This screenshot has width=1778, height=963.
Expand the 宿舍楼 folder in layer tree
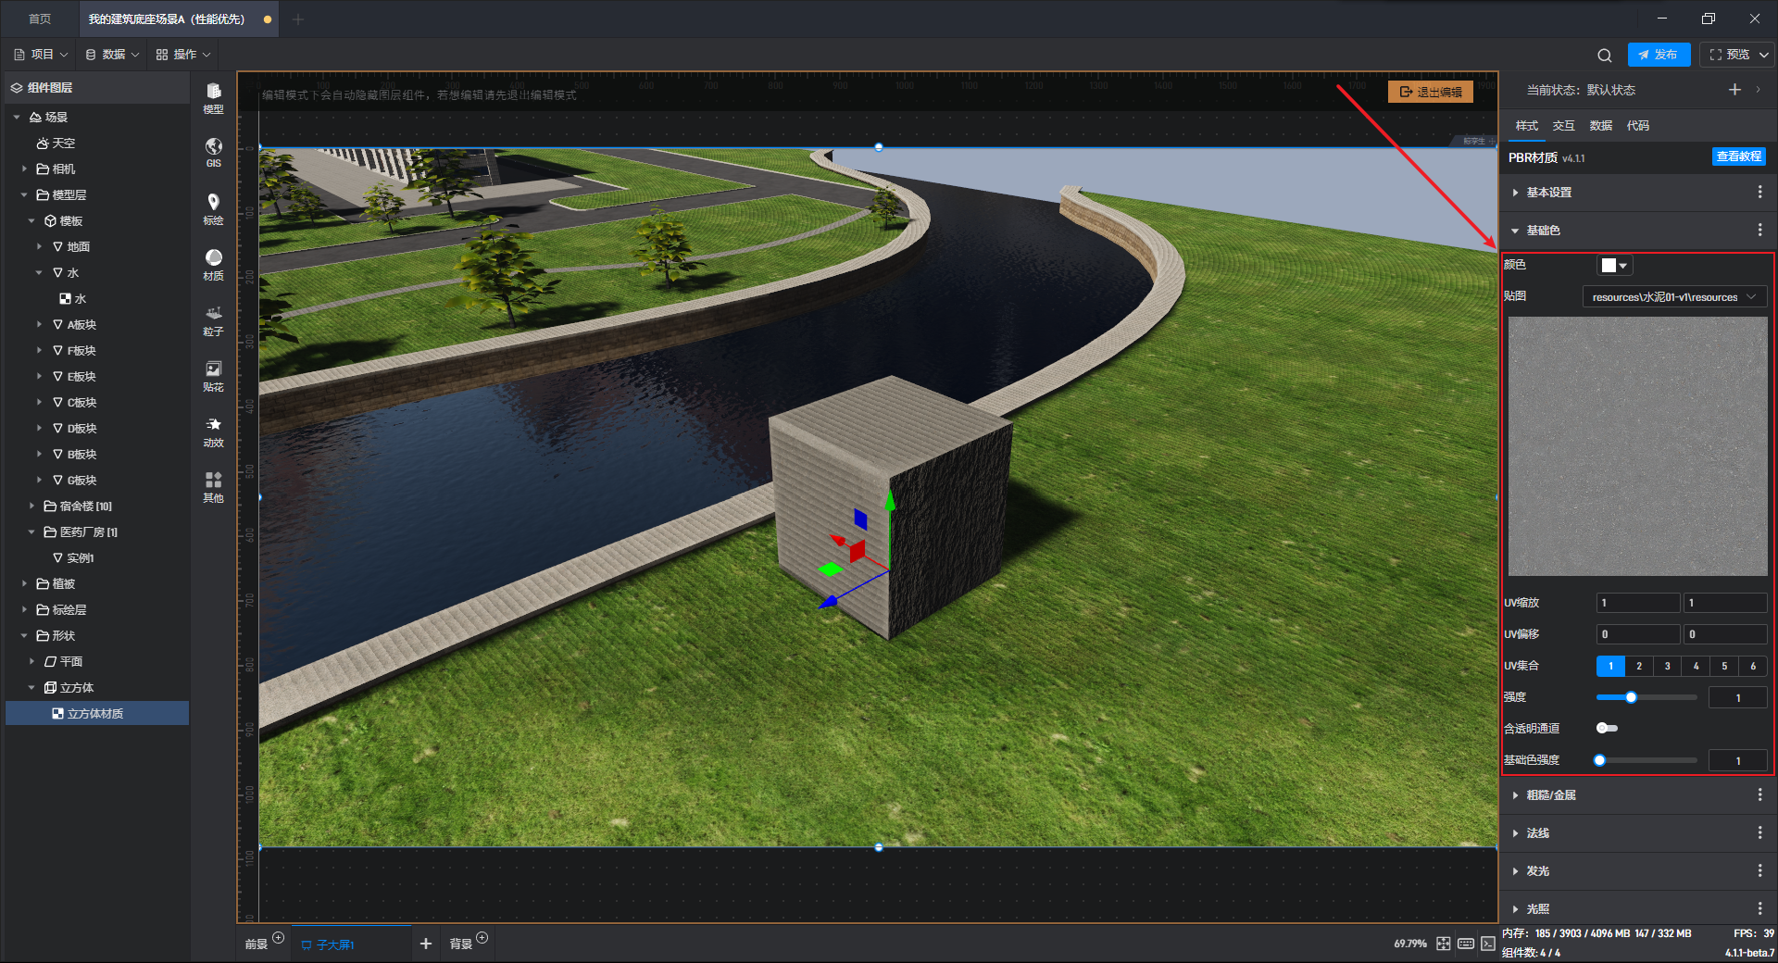coord(31,507)
